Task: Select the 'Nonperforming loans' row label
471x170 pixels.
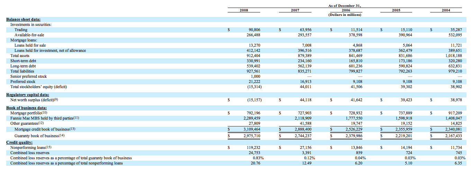Action: tap(31, 148)
